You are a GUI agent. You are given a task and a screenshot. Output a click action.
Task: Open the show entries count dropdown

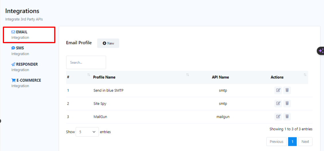[x=87, y=132]
